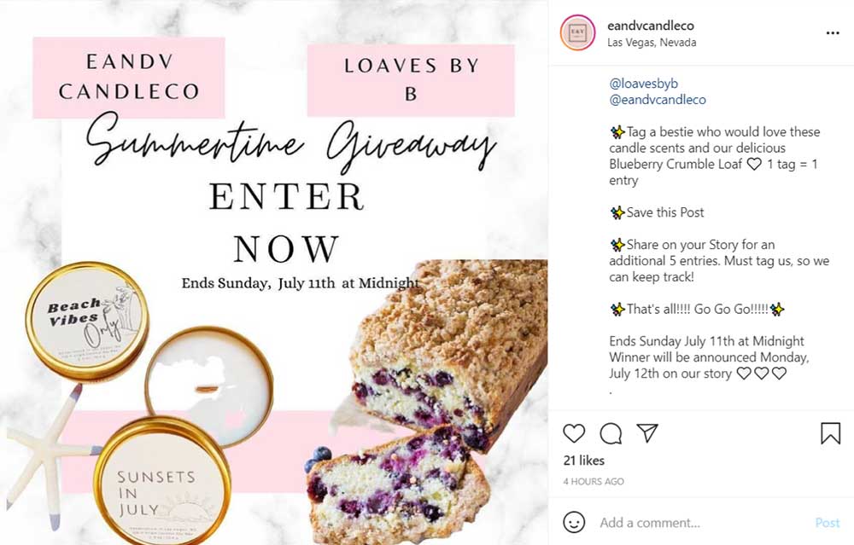854x545 pixels.
Task: Open the three-dot more options menu
Action: [833, 33]
